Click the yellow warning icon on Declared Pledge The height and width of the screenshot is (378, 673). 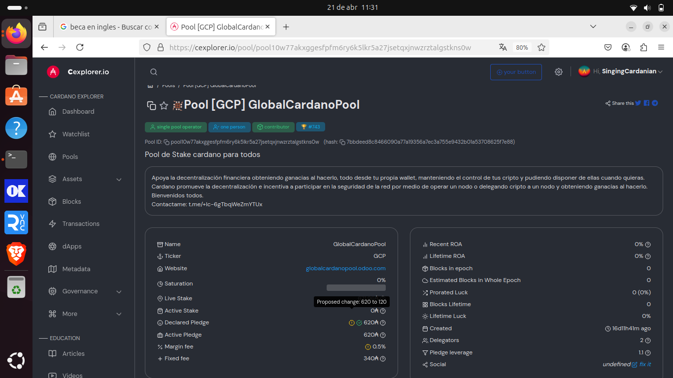[x=352, y=323]
